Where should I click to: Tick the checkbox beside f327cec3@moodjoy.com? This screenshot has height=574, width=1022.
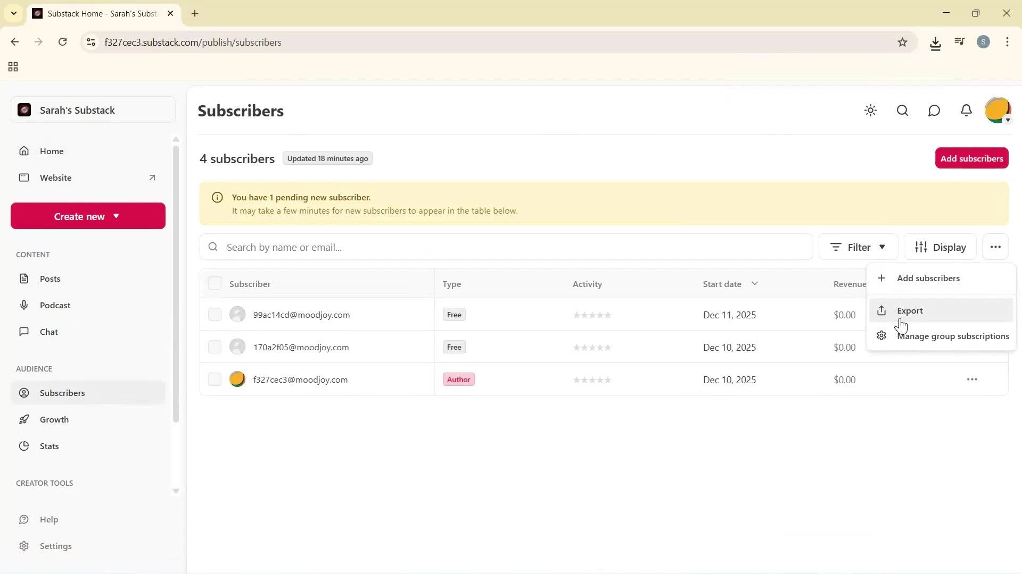pyautogui.click(x=215, y=379)
